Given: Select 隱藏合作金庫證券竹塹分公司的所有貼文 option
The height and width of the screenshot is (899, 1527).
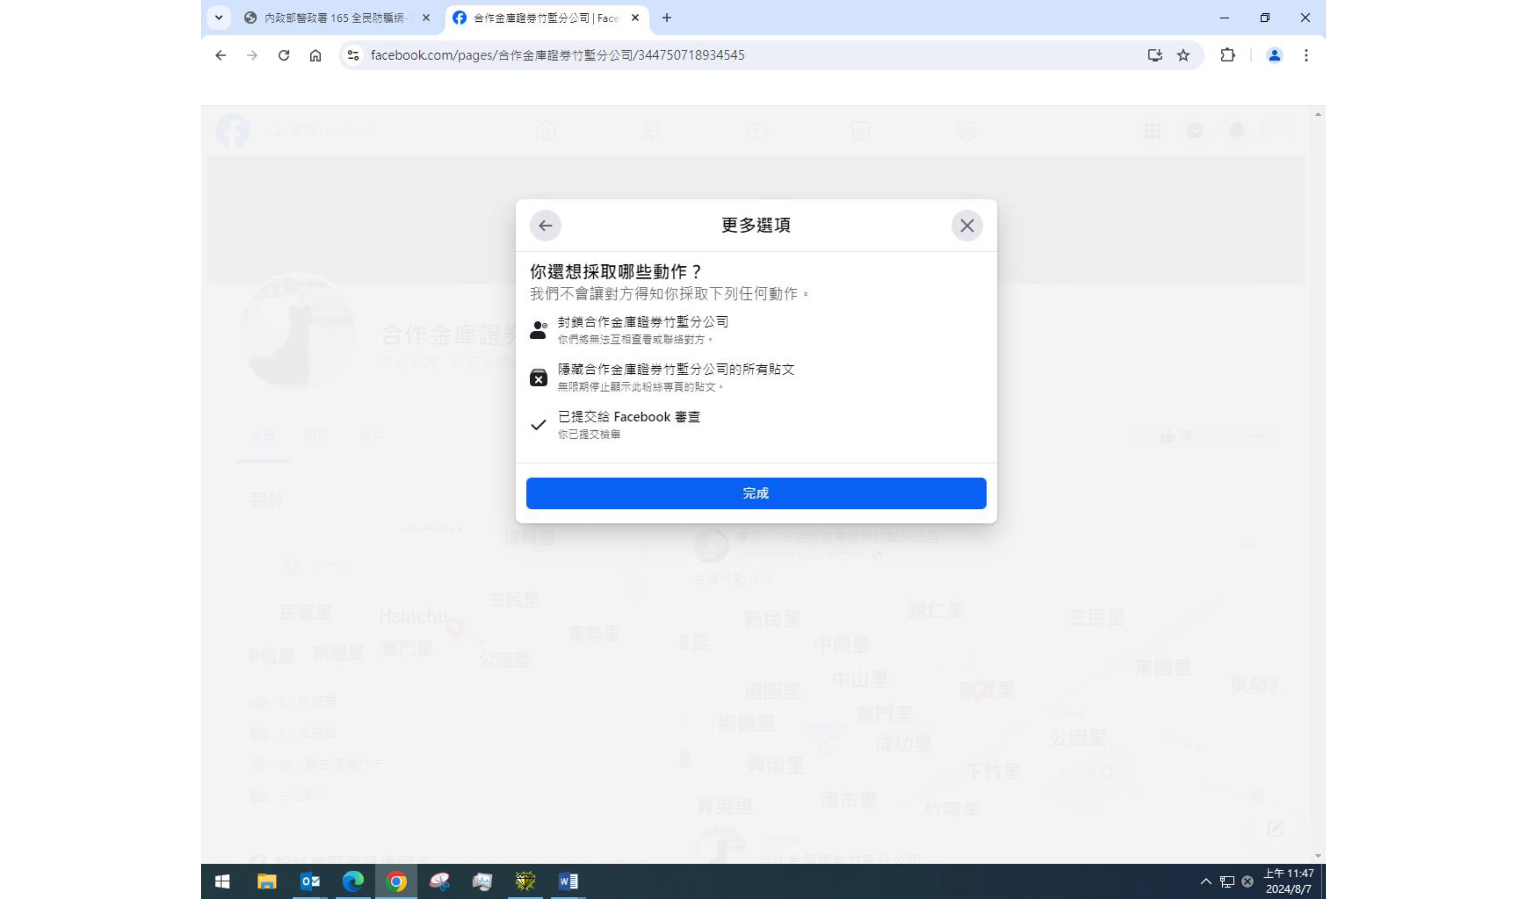Looking at the screenshot, I should [x=676, y=370].
